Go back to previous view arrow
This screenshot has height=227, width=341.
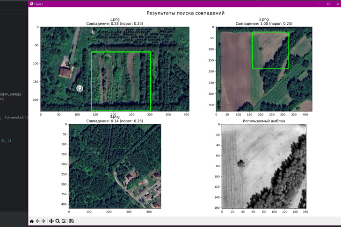pyautogui.click(x=37, y=221)
